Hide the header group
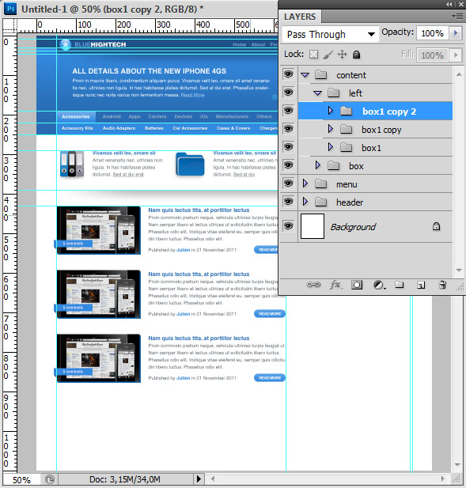The image size is (466, 488). coord(288,202)
